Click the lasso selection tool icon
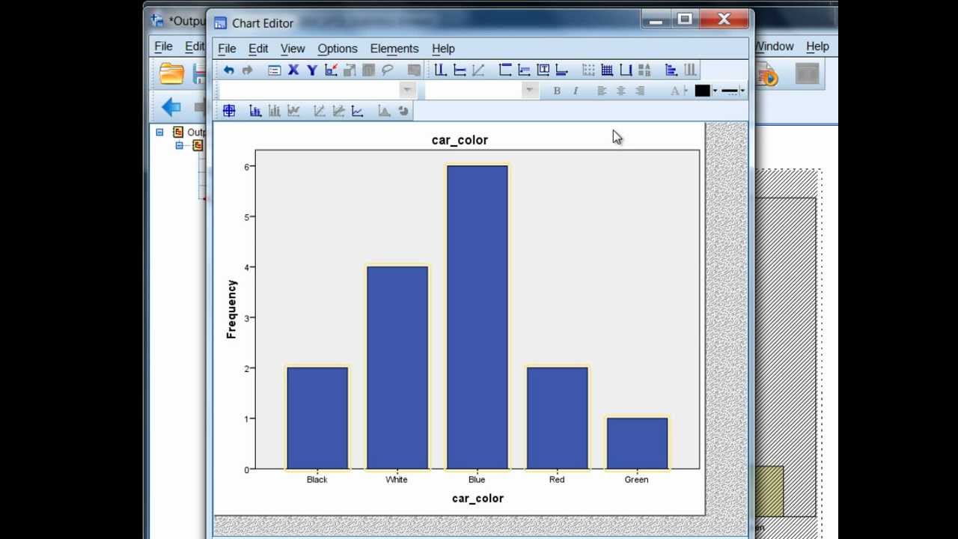Image resolution: width=958 pixels, height=539 pixels. [x=387, y=70]
